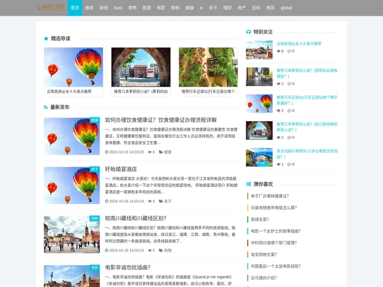Image resolution: width=383 pixels, height=287 pixels.
Task: Open suggestion 中科院归谁哪个部门管理？
Action: (x=274, y=243)
